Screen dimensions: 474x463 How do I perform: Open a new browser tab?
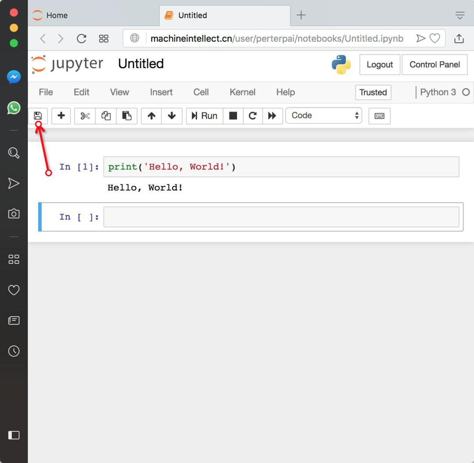(x=301, y=15)
